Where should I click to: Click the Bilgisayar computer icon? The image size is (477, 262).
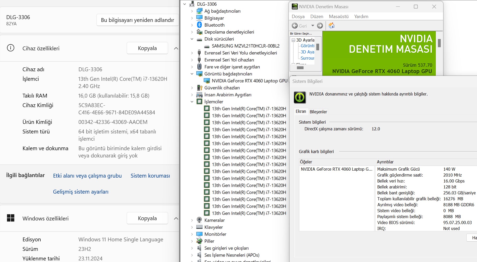click(x=199, y=18)
